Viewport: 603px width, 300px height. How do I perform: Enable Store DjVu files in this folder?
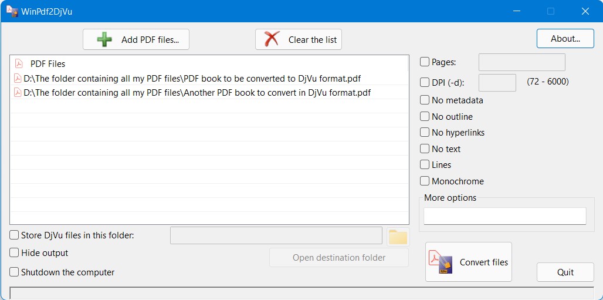[x=14, y=235]
